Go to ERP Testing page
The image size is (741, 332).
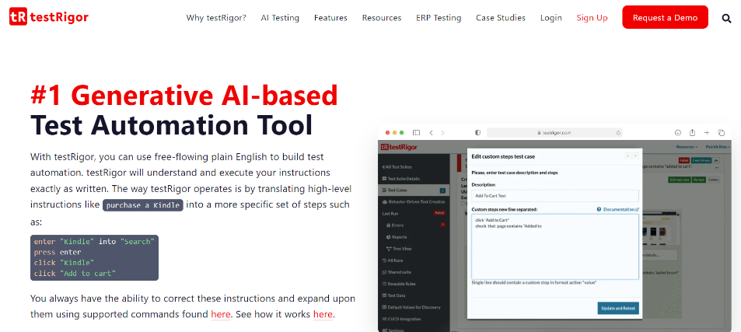[x=439, y=18]
